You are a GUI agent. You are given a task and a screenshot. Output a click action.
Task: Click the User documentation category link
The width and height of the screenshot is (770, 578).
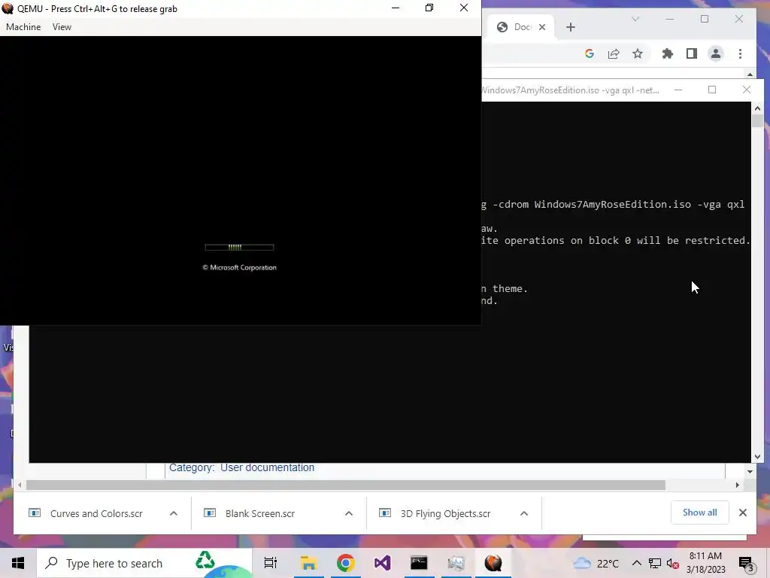(x=267, y=467)
